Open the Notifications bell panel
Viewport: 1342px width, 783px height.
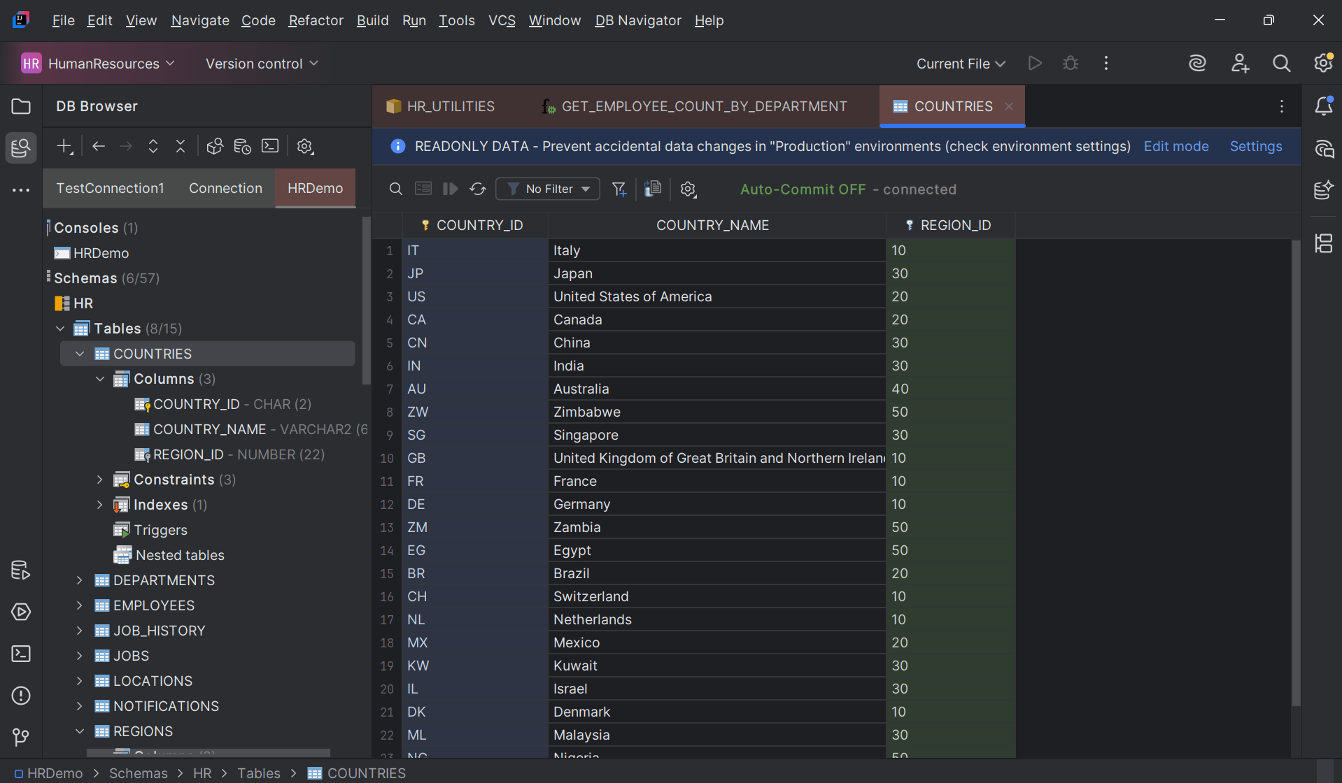tap(1323, 106)
